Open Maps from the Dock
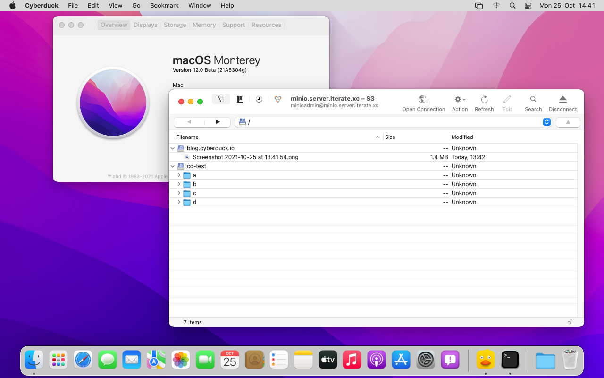This screenshot has width=604, height=378. pos(156,360)
